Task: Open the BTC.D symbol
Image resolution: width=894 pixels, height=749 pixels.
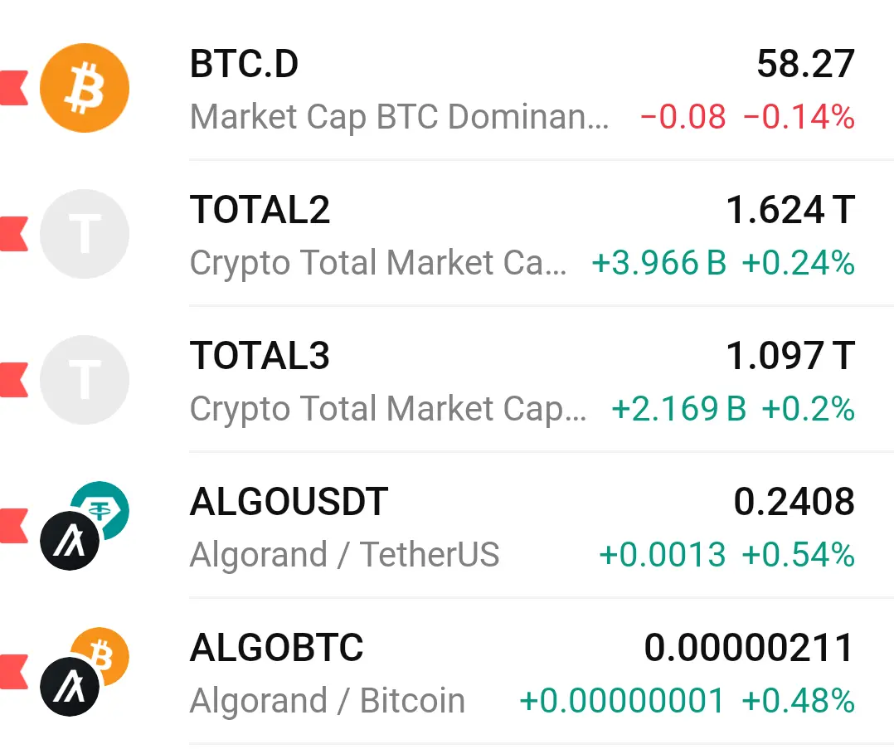Action: pos(244,63)
